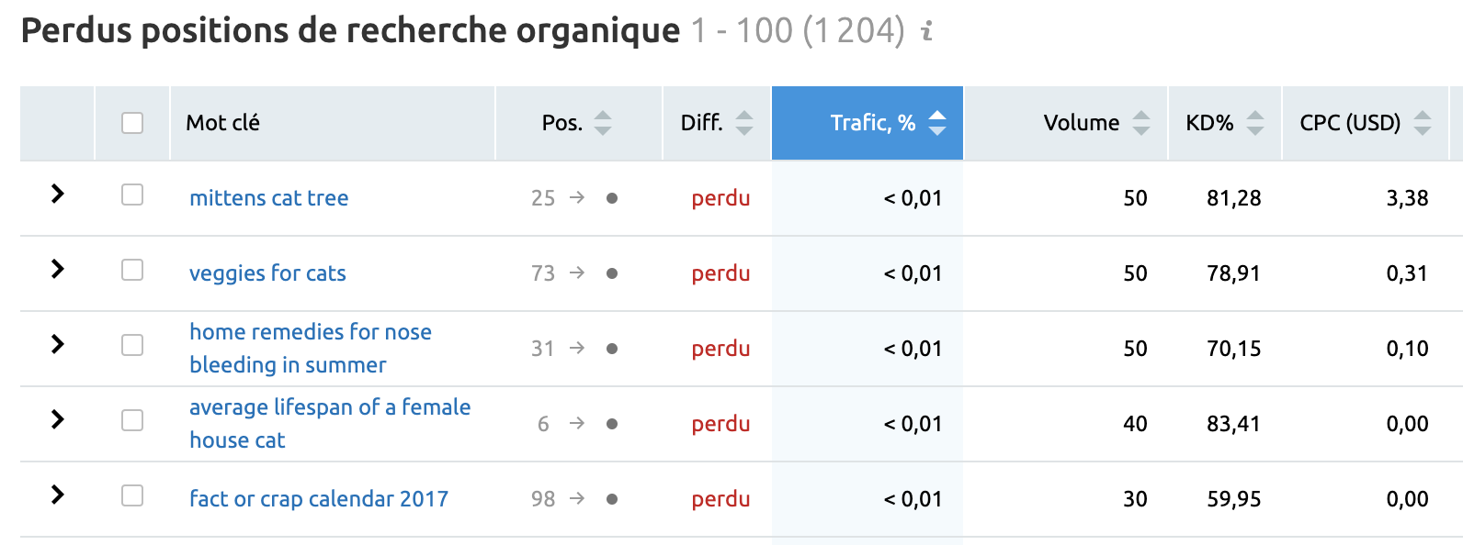Viewport: 1463px width, 545px height.
Task: Expand details for mittens cat tree row
Action: pyautogui.click(x=57, y=197)
